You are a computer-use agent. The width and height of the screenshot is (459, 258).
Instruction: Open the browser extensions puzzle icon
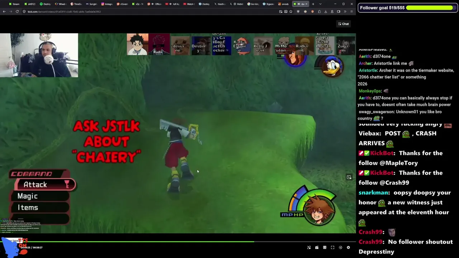tap(319, 11)
